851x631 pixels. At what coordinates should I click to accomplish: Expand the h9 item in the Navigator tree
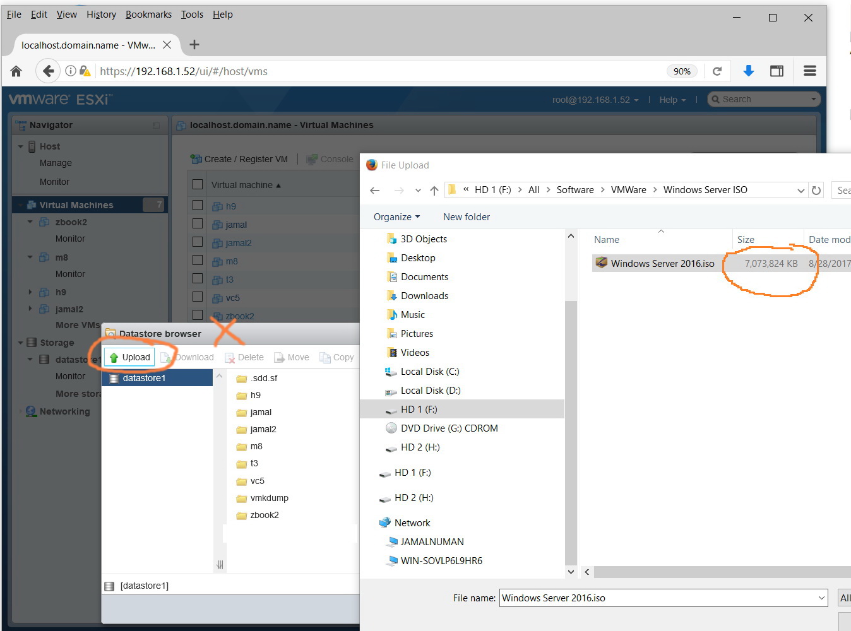[30, 292]
